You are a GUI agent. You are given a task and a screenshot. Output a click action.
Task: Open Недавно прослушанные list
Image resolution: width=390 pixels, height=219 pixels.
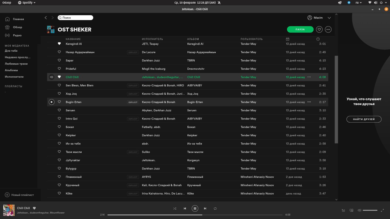point(18,57)
